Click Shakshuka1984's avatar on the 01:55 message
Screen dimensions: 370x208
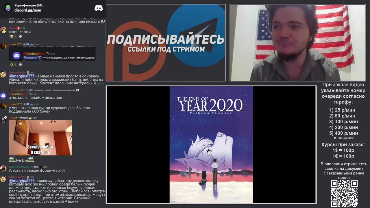(3, 75)
